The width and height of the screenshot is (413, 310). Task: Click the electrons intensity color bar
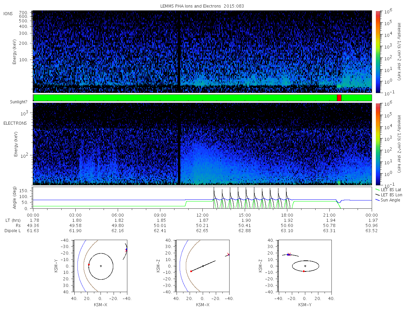point(378,144)
